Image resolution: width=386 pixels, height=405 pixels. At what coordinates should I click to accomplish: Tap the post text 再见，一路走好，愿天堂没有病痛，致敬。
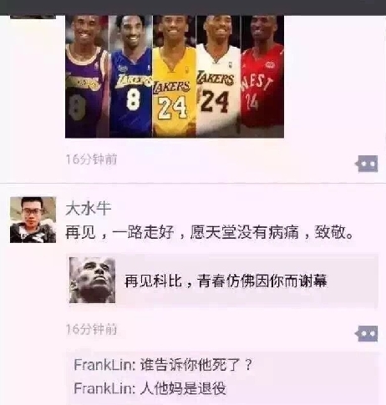(210, 232)
